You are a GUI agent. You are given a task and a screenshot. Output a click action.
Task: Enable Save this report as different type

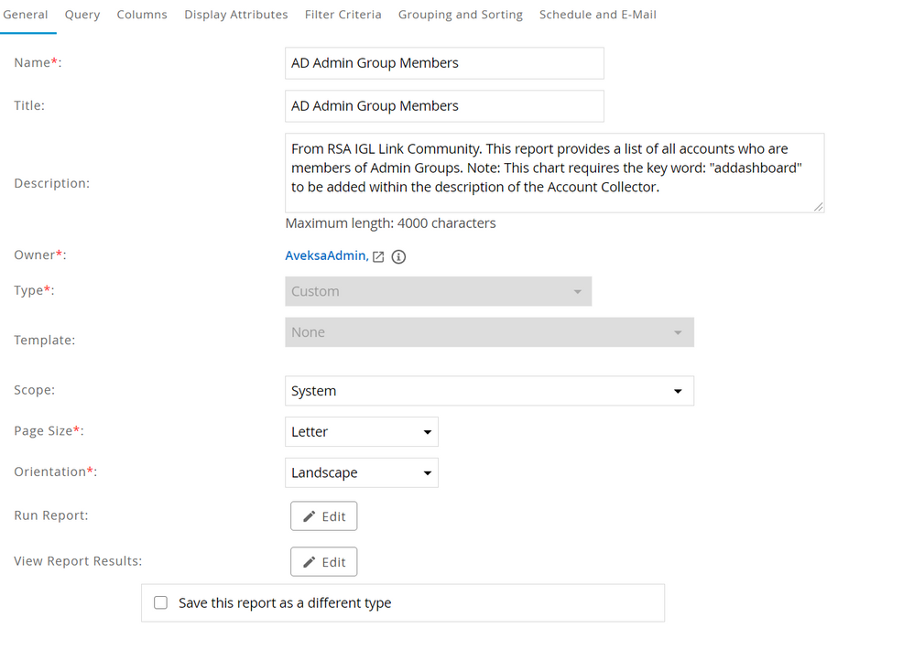pos(161,602)
